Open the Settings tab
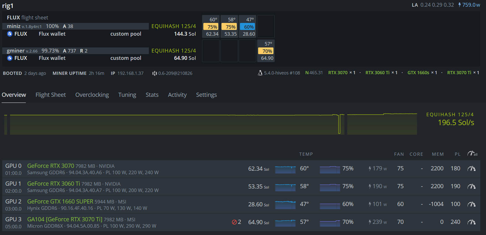 point(207,95)
